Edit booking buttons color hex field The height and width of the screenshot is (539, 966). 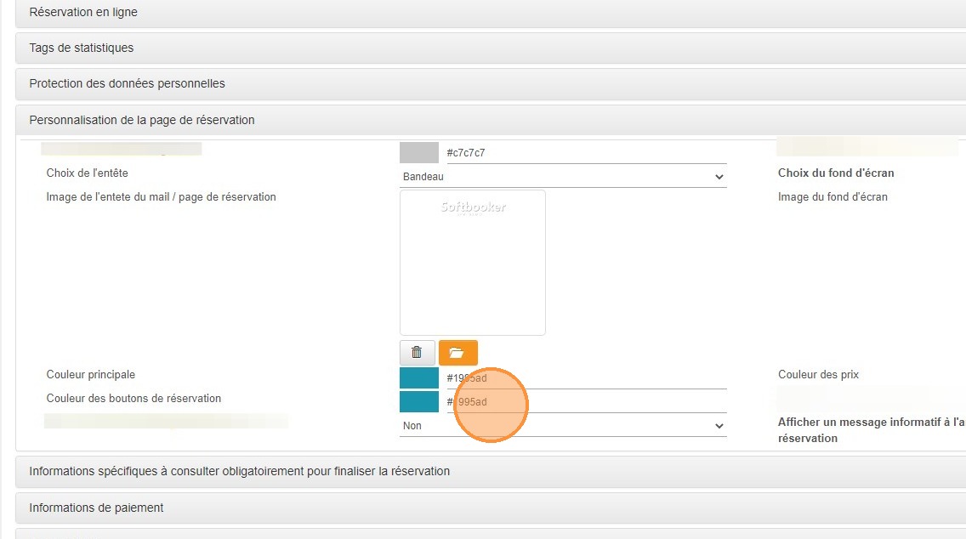point(587,401)
